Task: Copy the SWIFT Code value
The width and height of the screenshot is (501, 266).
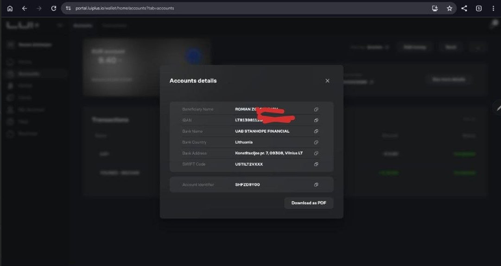Action: (316, 164)
